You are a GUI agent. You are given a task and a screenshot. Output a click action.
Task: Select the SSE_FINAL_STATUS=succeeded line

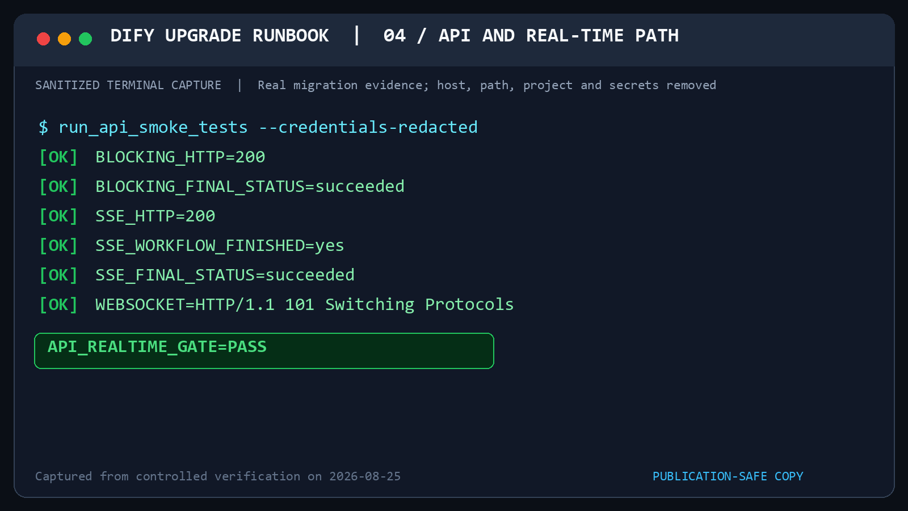197,275
